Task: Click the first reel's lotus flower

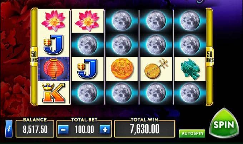Action: (x=54, y=21)
